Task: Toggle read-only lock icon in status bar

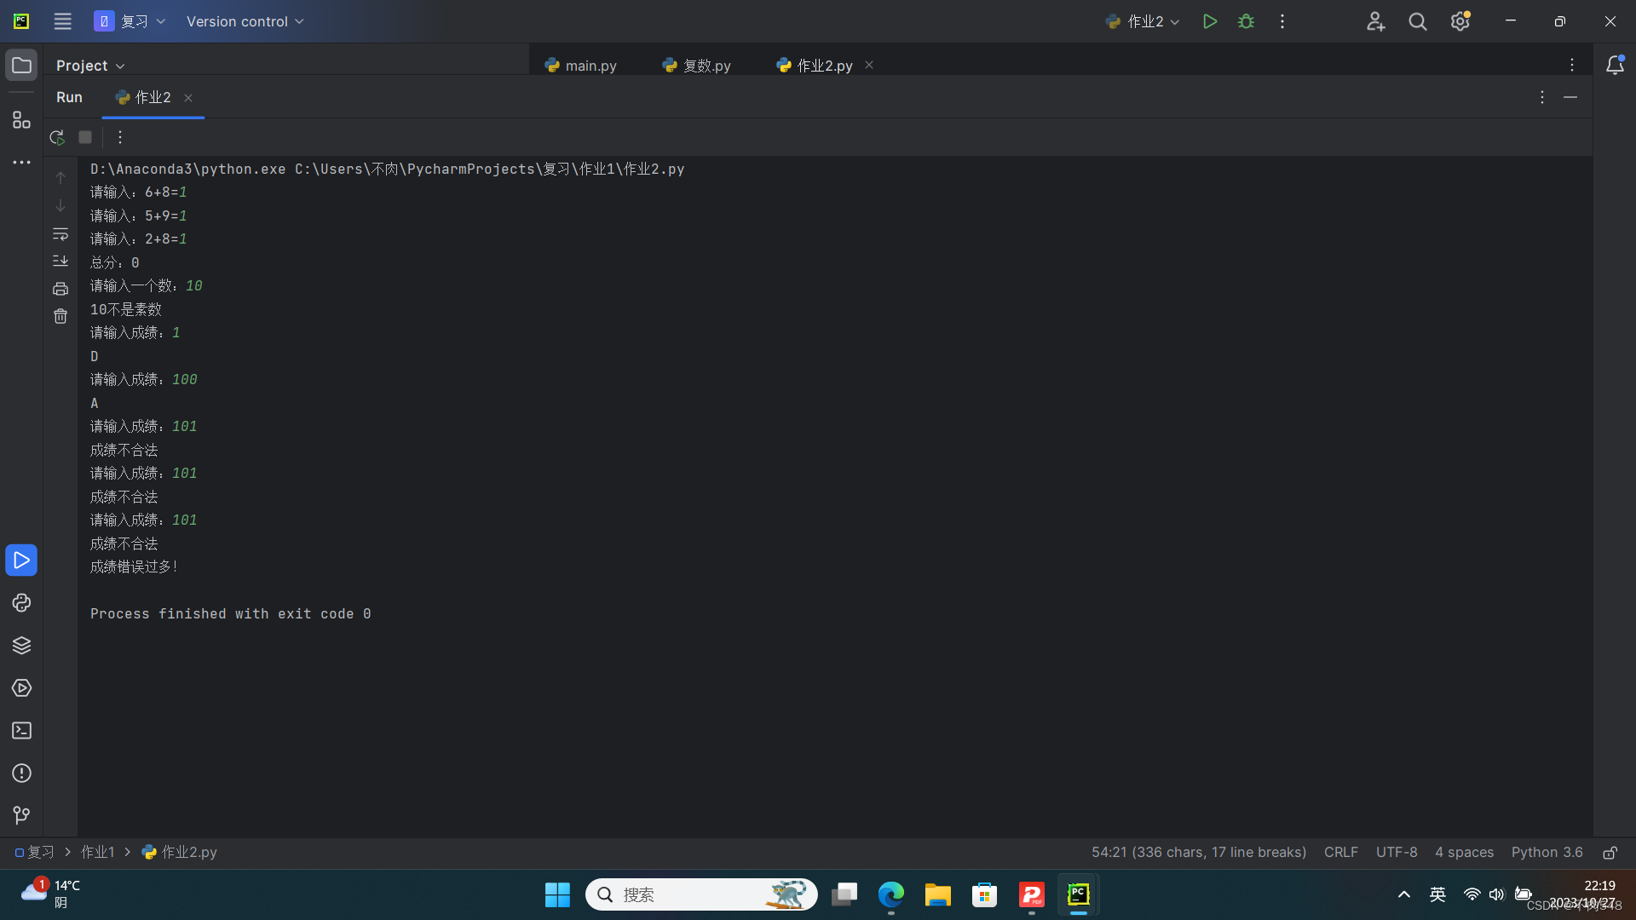Action: coord(1610,853)
